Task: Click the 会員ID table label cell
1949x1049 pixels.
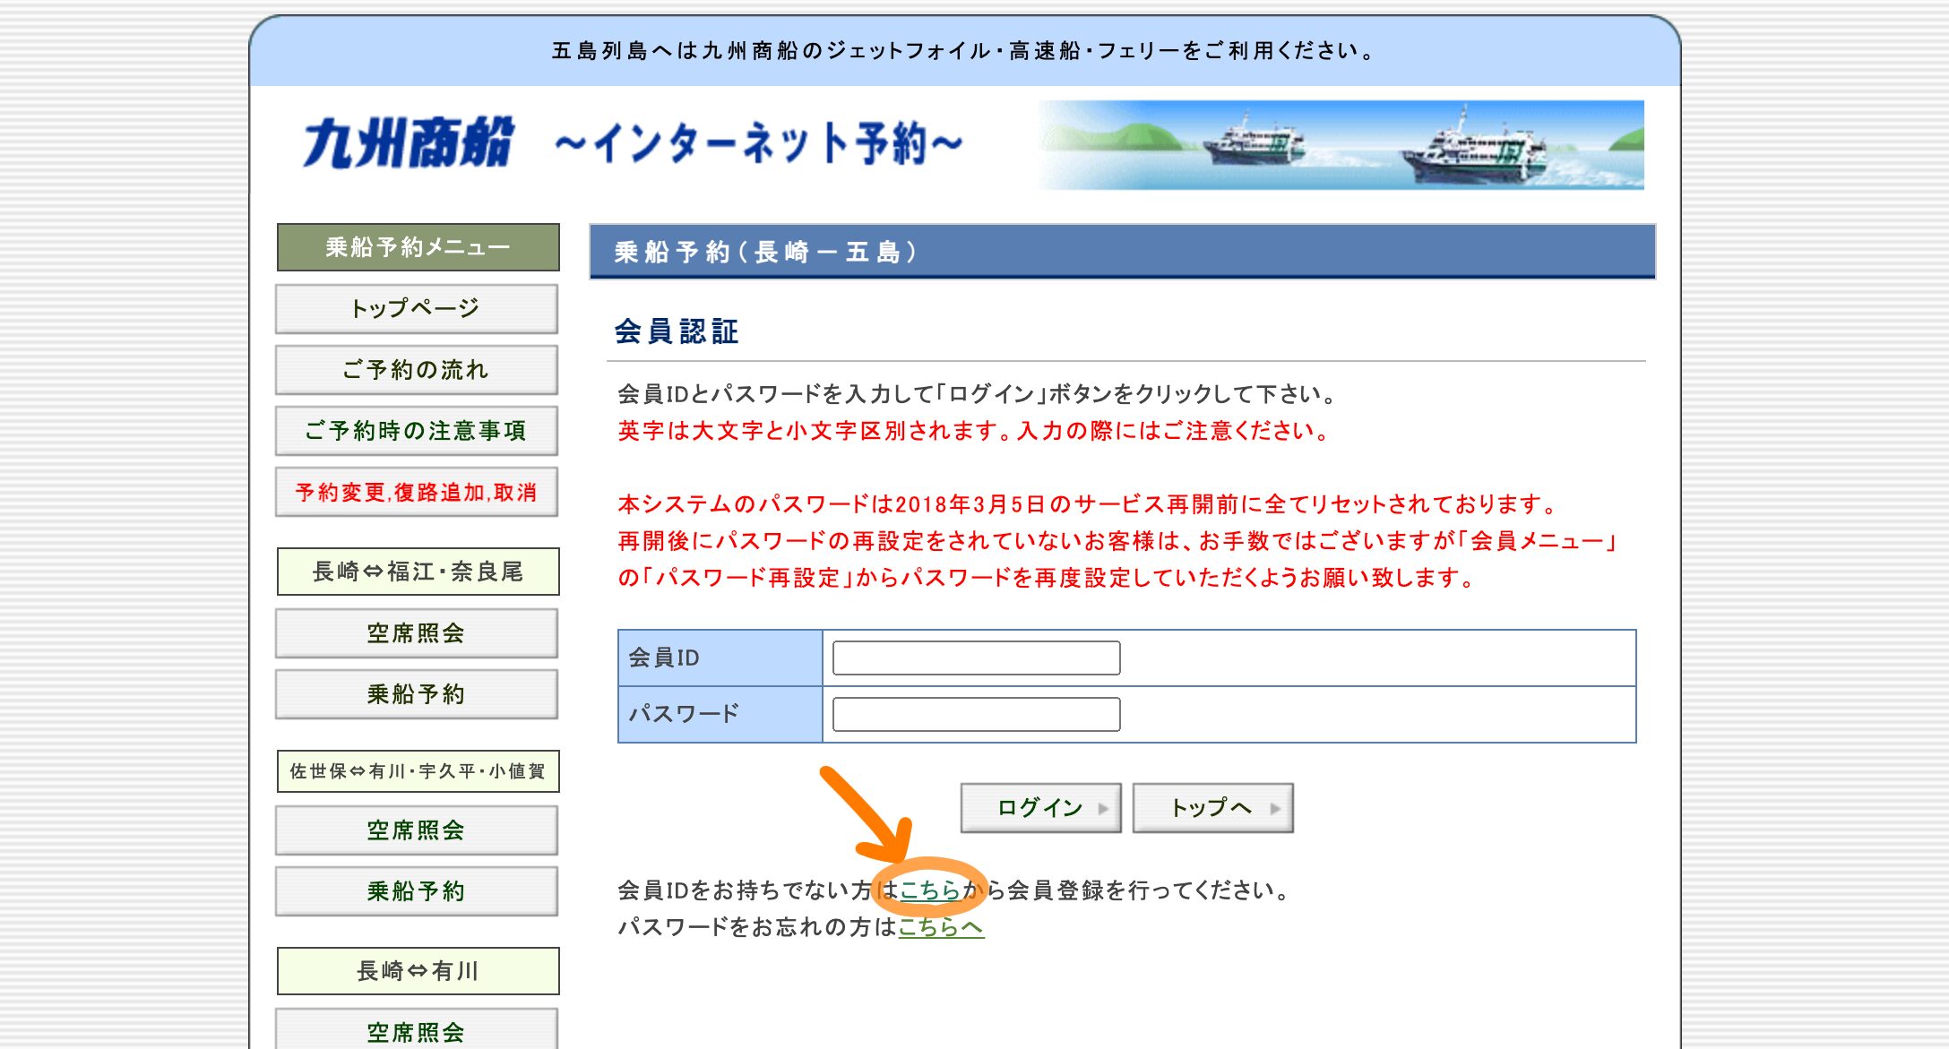Action: [720, 658]
